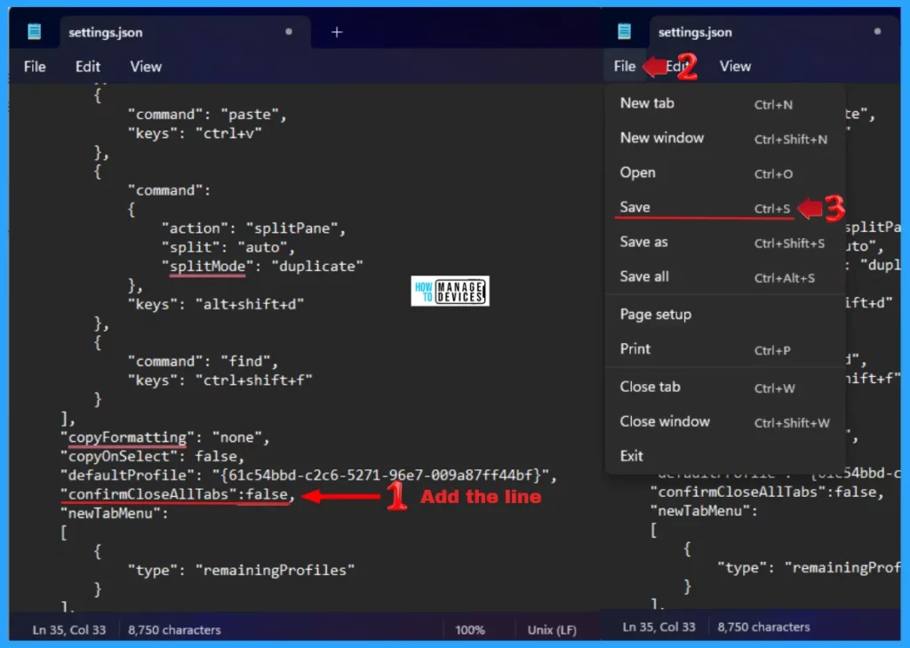The width and height of the screenshot is (910, 648).
Task: Click Ln 35, Col 33 in left status bar
Action: (x=69, y=630)
